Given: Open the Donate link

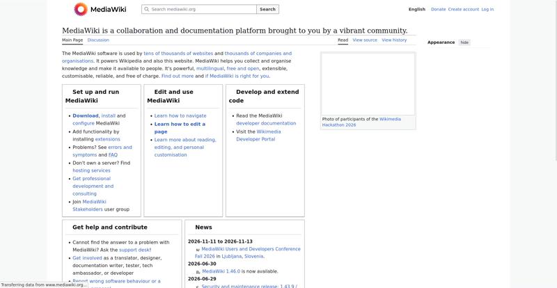Looking at the screenshot, I should point(439,9).
